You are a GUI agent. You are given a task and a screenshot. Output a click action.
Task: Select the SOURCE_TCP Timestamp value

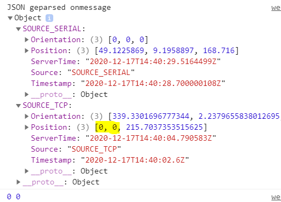click(x=135, y=160)
